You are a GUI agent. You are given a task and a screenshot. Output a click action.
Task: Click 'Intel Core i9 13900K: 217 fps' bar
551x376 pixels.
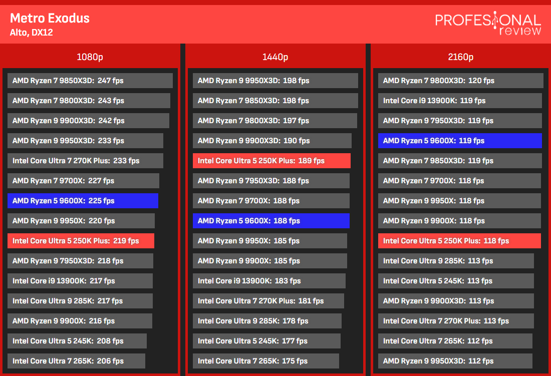pos(80,280)
